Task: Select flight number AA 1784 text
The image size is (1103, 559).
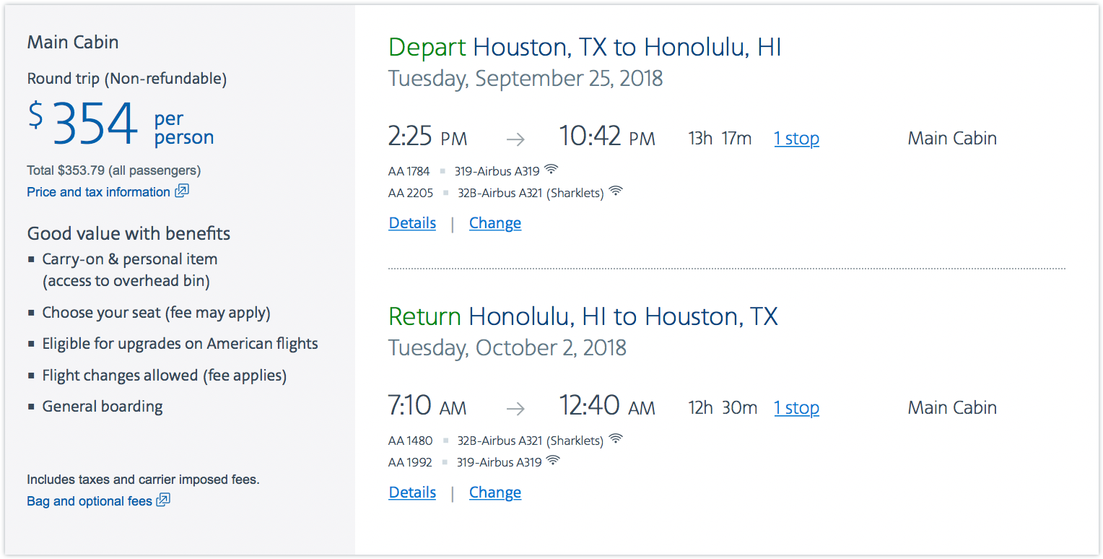Action: [409, 171]
